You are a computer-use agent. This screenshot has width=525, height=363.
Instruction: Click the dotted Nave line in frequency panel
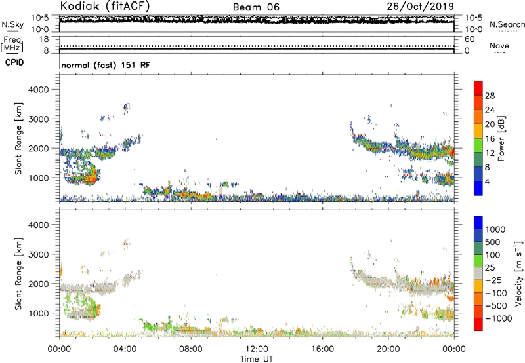(257, 46)
